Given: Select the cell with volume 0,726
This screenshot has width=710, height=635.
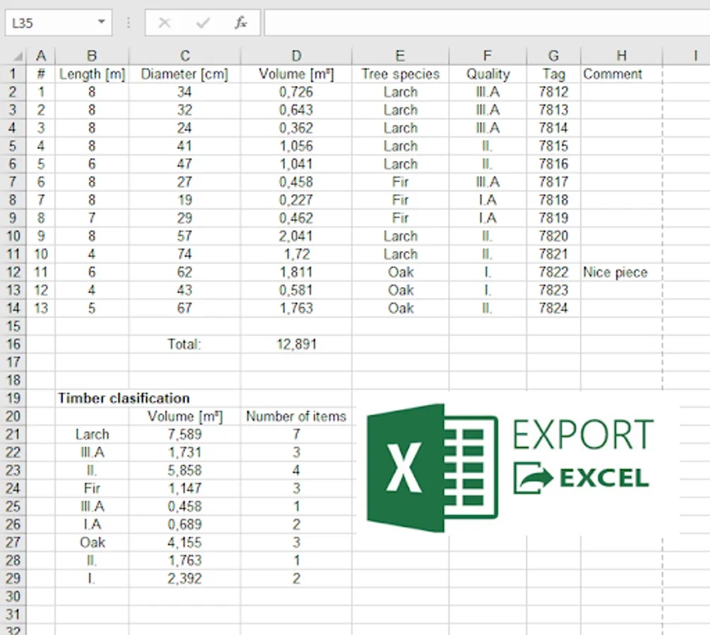Looking at the screenshot, I should (x=296, y=92).
